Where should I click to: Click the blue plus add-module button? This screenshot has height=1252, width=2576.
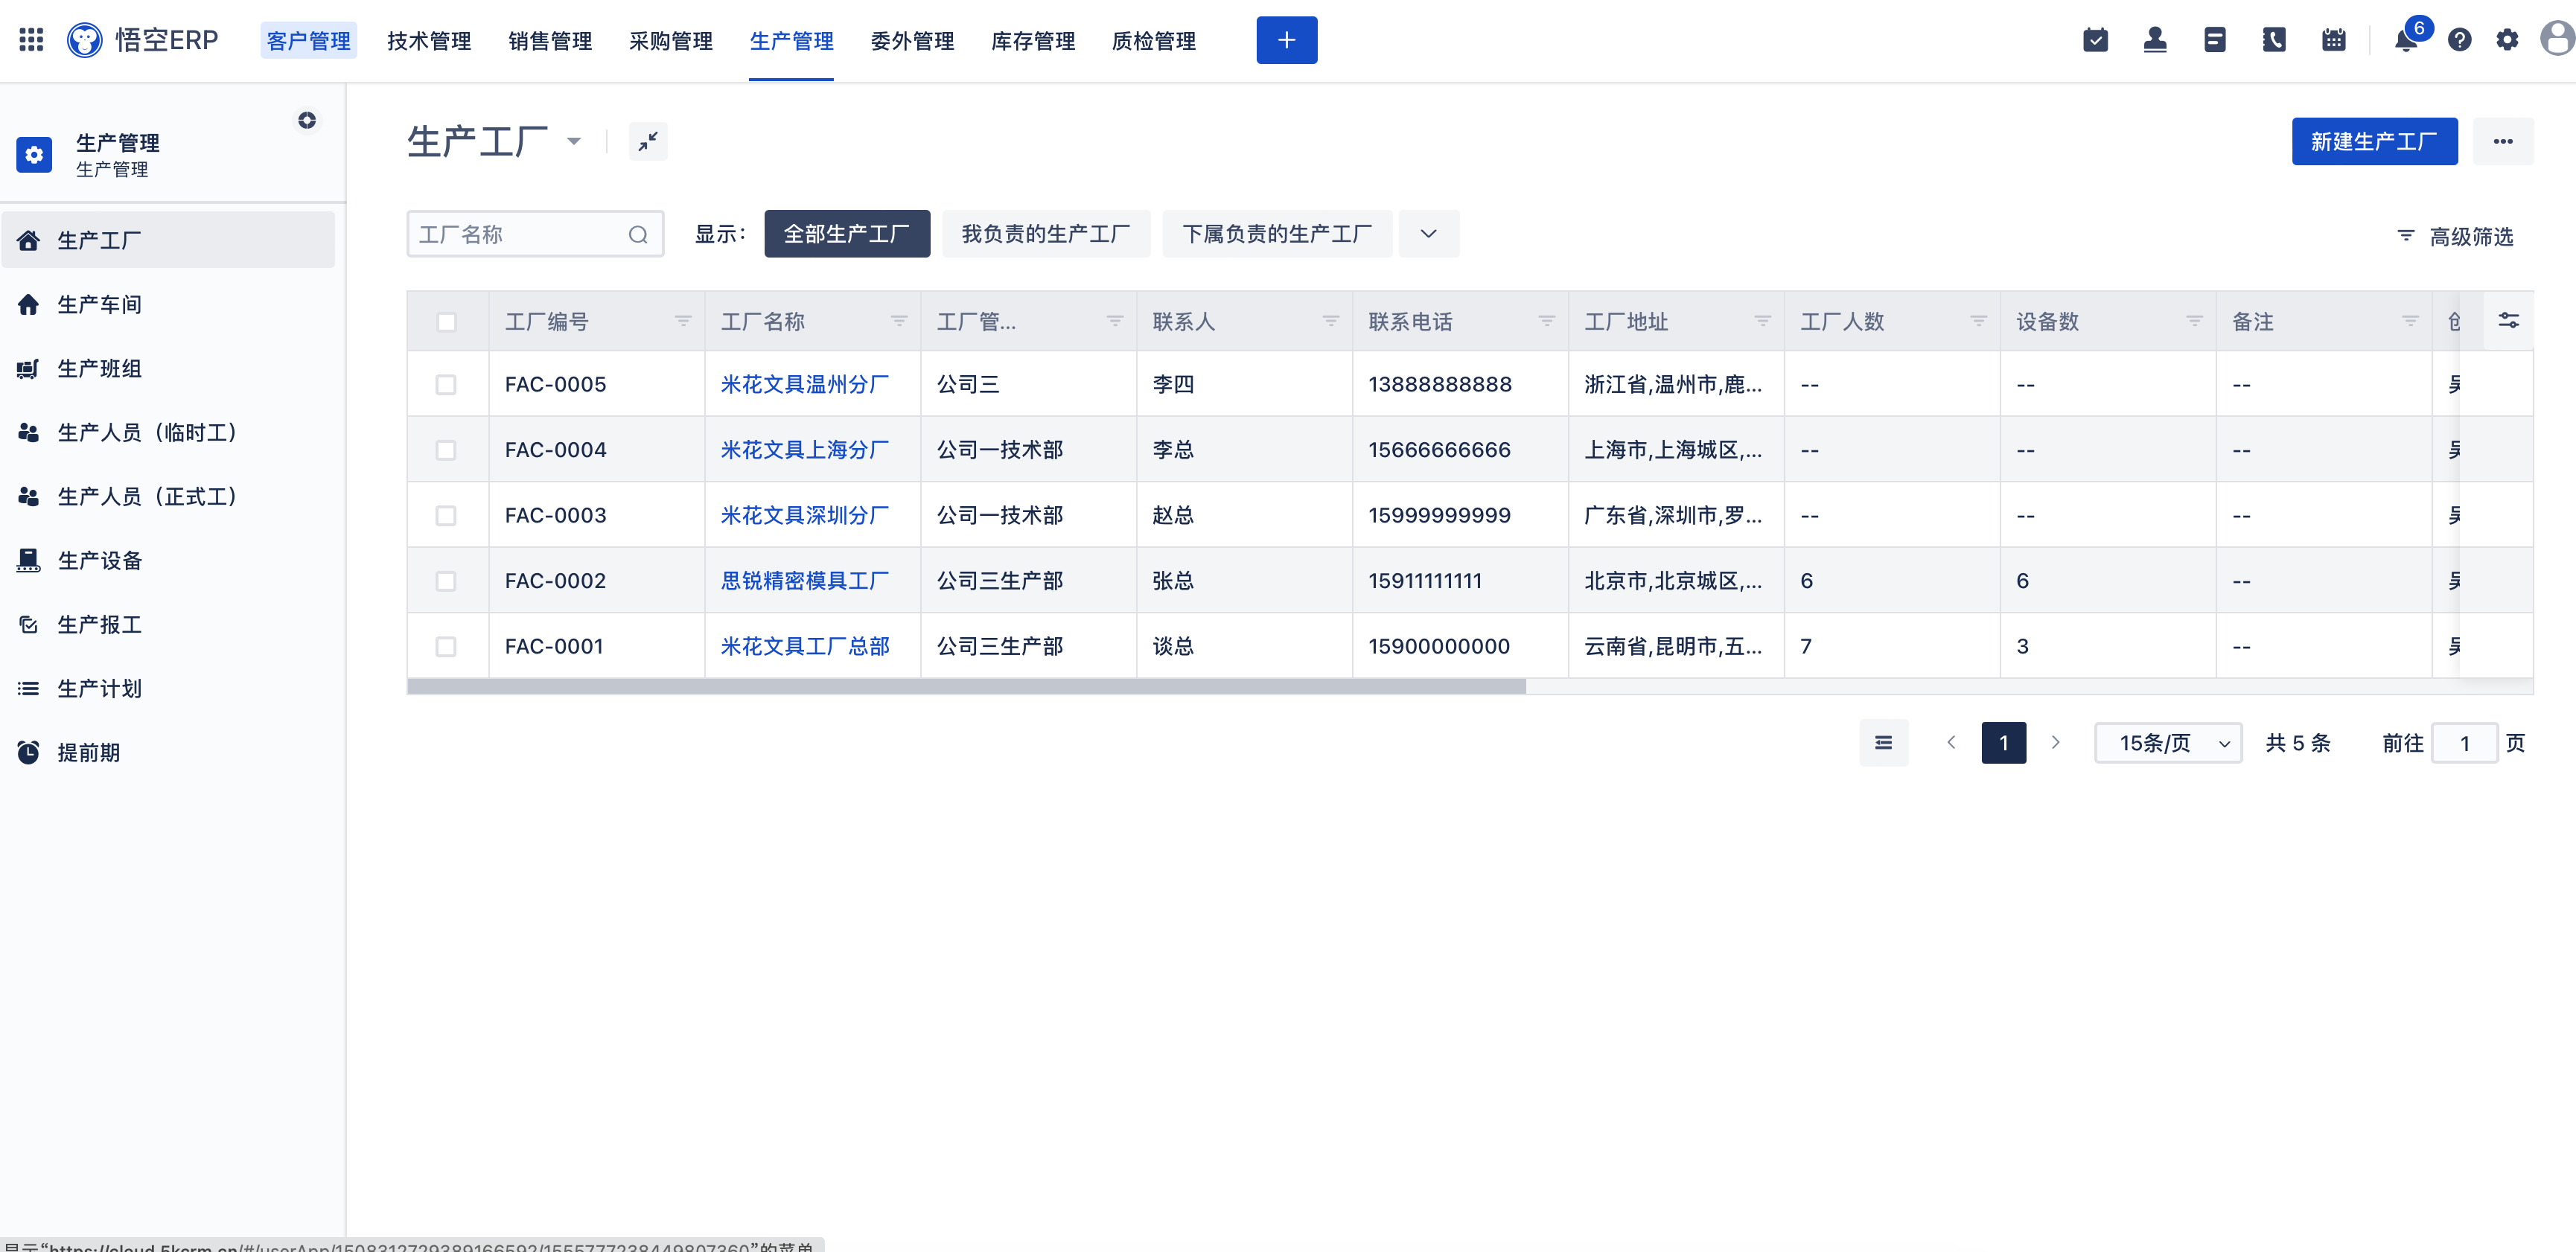(1286, 40)
